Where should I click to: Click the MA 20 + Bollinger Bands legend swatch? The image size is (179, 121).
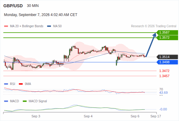pos(6,26)
